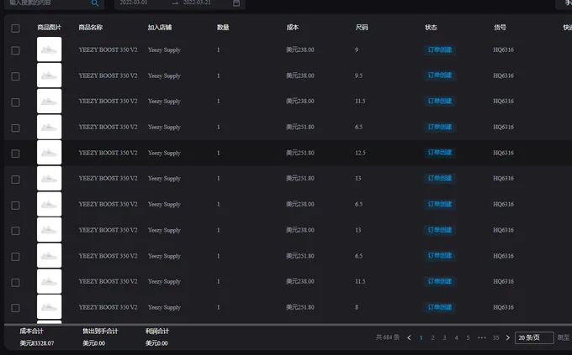Click the 尺码 column header
The image size is (572, 355).
coord(362,28)
